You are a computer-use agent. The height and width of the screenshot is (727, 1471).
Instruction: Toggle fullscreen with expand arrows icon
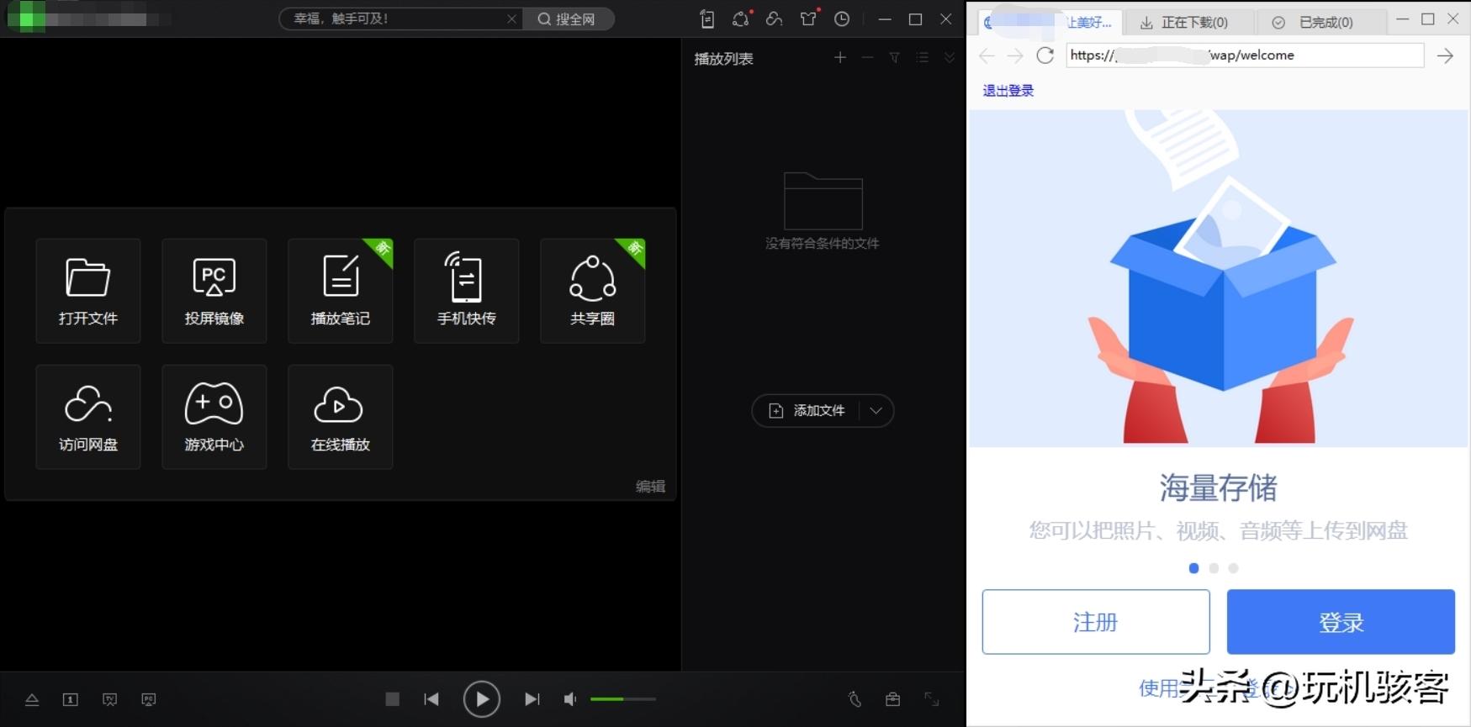point(932,699)
